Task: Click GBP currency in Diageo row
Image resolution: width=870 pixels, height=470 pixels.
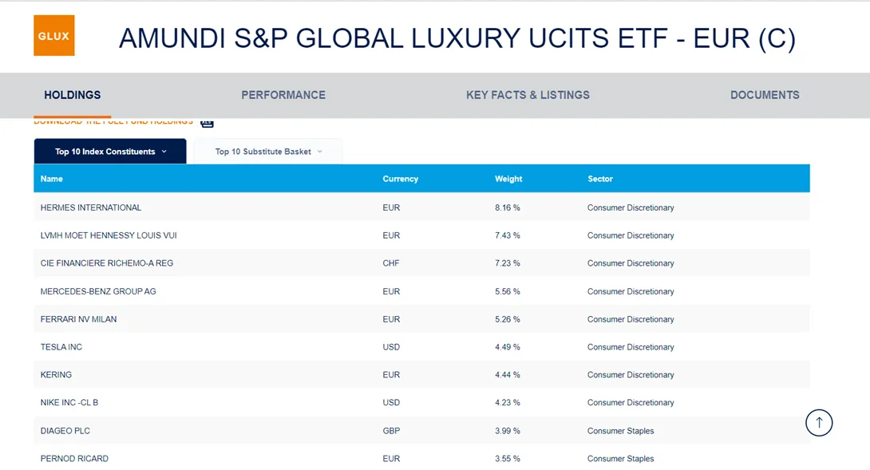Action: tap(391, 431)
